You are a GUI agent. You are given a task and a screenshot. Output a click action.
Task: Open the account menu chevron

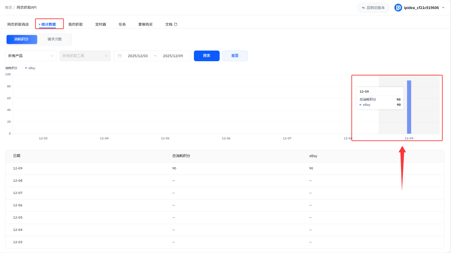coord(443,8)
